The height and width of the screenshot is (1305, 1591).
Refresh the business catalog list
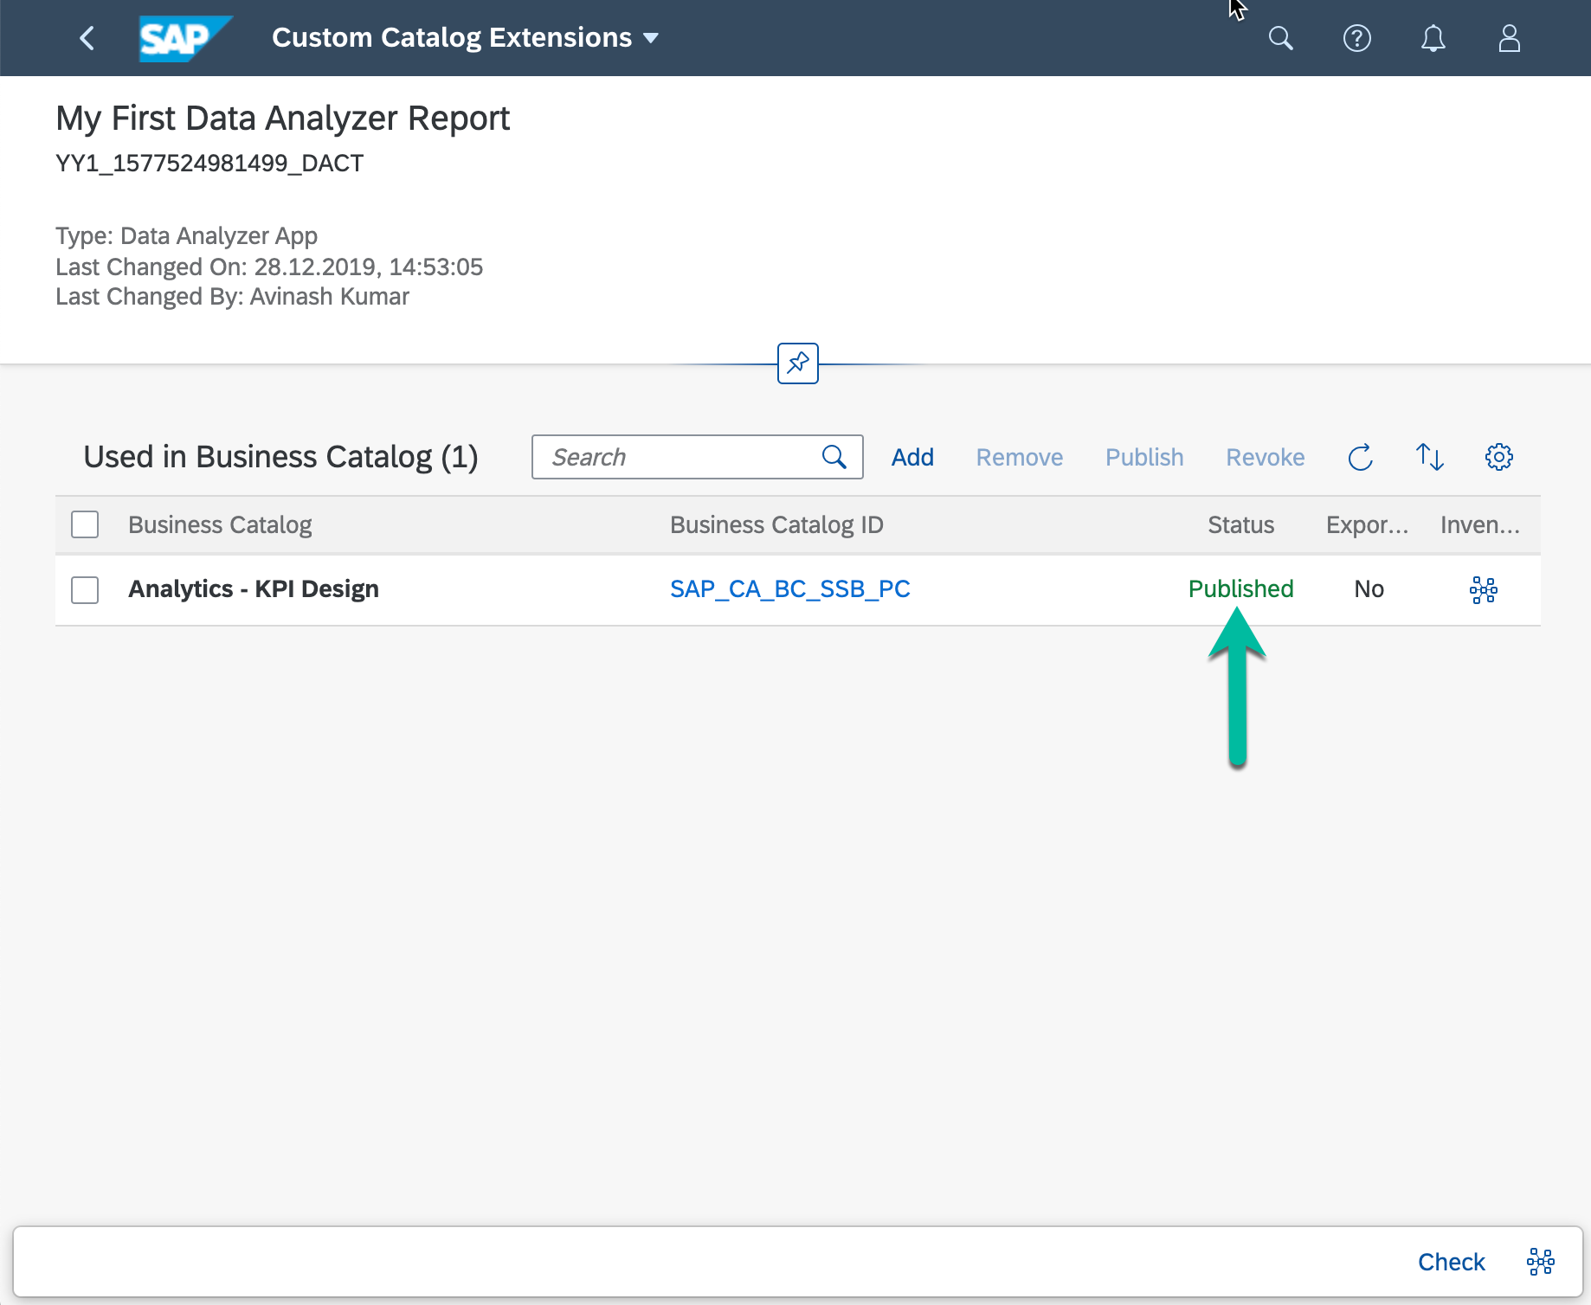click(1360, 457)
